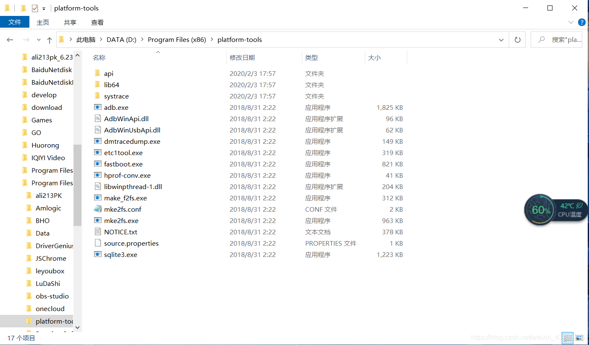
Task: Go up one folder level
Action: click(x=50, y=40)
